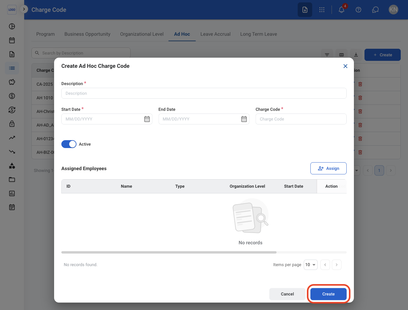Open the notifications bell
Image resolution: width=408 pixels, height=310 pixels.
point(342,10)
